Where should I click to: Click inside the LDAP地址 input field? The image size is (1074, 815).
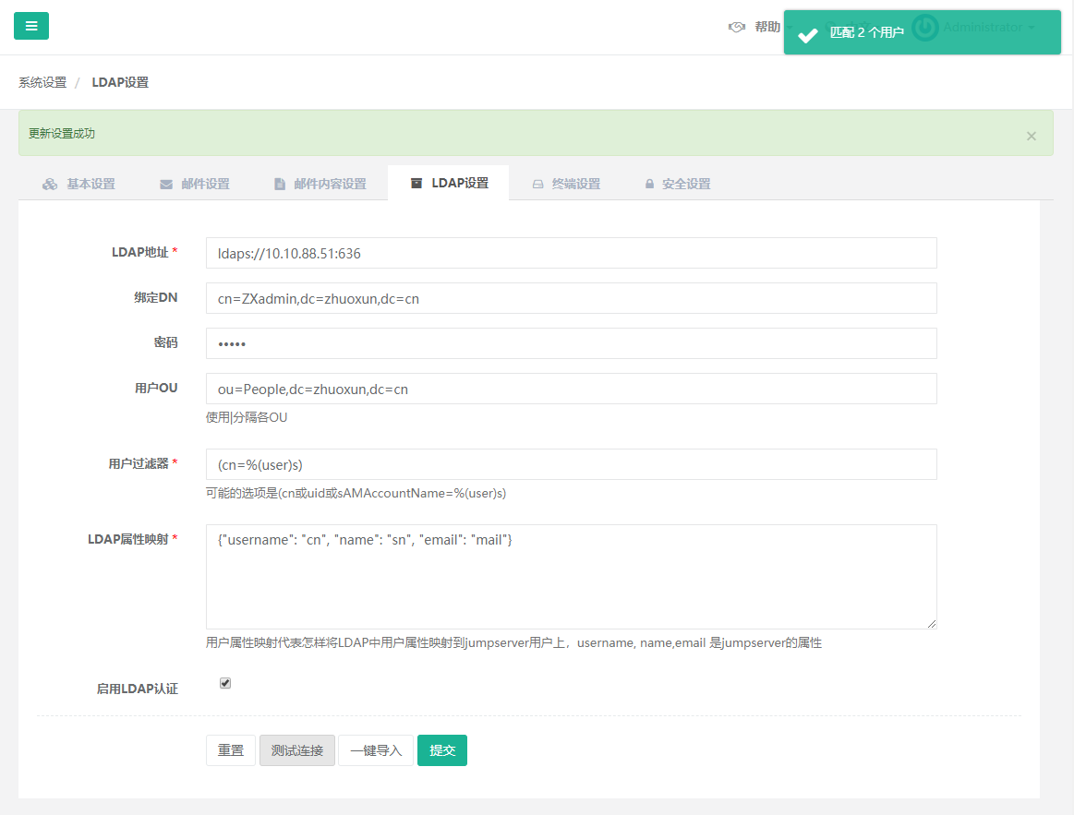coord(571,253)
